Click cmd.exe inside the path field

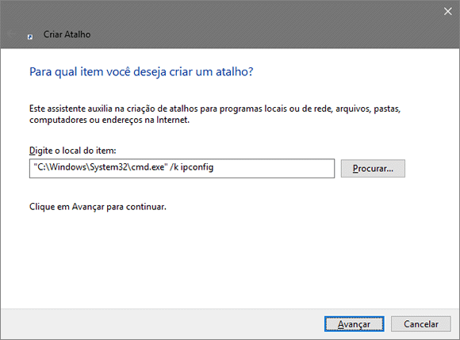(148, 167)
